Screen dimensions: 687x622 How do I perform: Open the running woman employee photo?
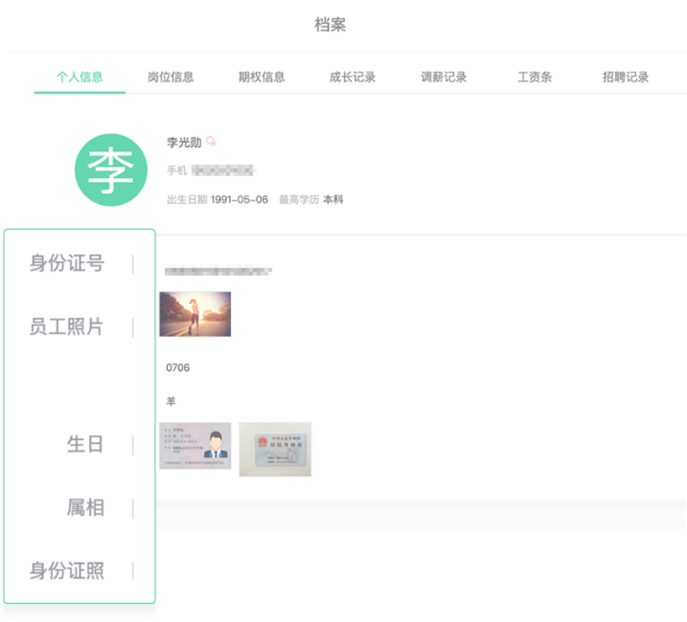point(195,314)
